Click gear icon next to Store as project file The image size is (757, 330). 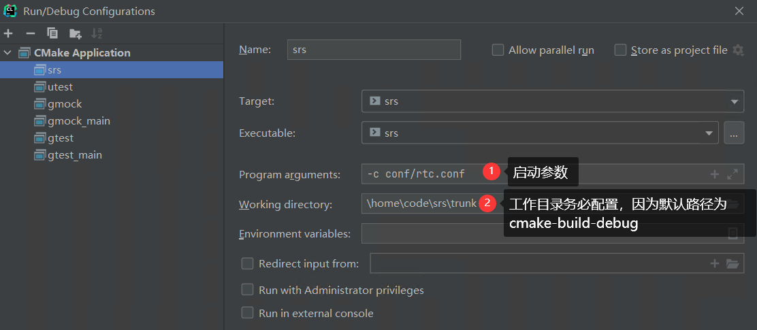pos(738,50)
